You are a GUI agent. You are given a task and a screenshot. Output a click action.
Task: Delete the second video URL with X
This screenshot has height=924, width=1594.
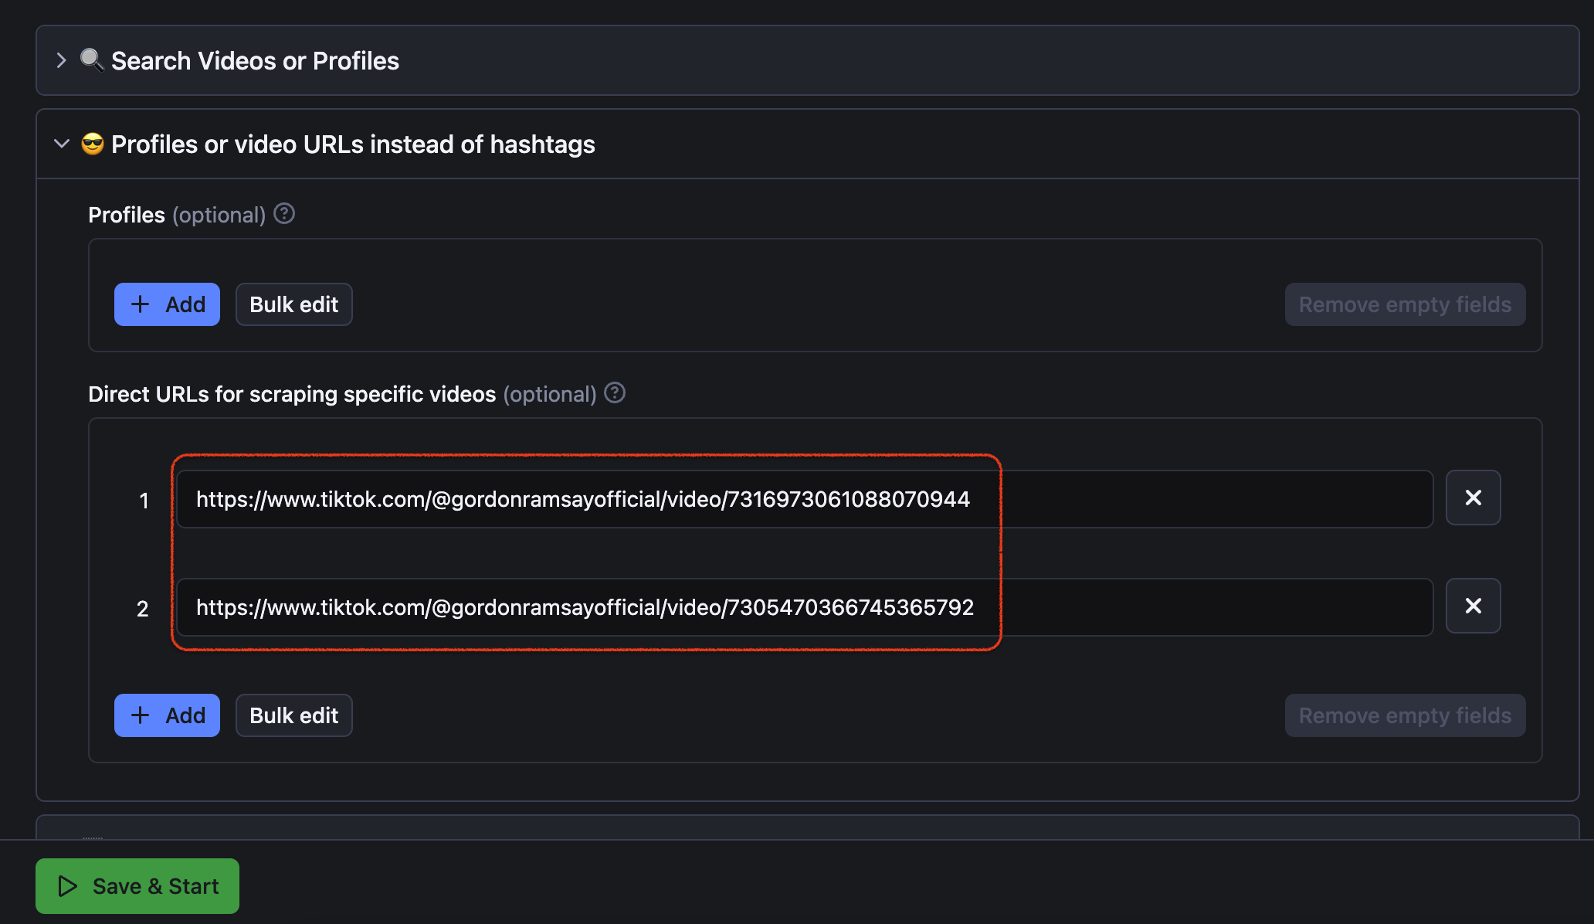[1473, 606]
